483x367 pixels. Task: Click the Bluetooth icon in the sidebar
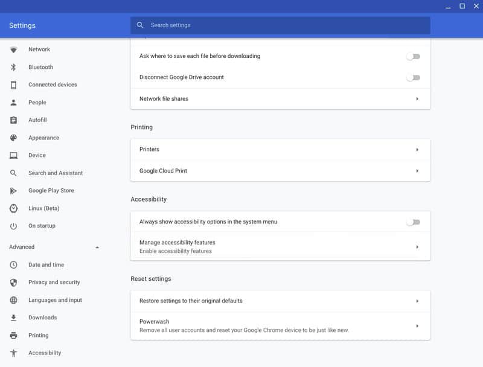[13, 67]
